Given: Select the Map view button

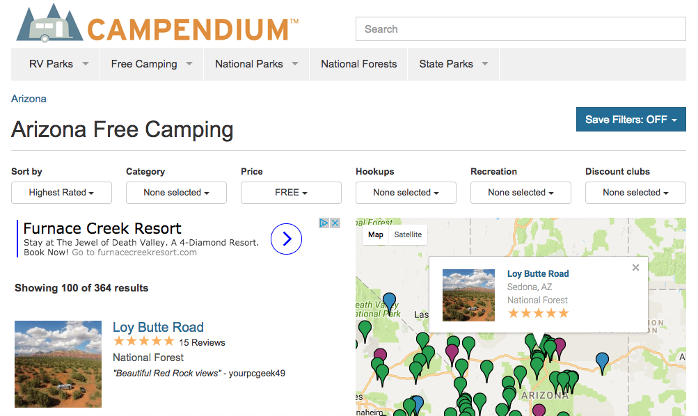Looking at the screenshot, I should click(x=375, y=234).
